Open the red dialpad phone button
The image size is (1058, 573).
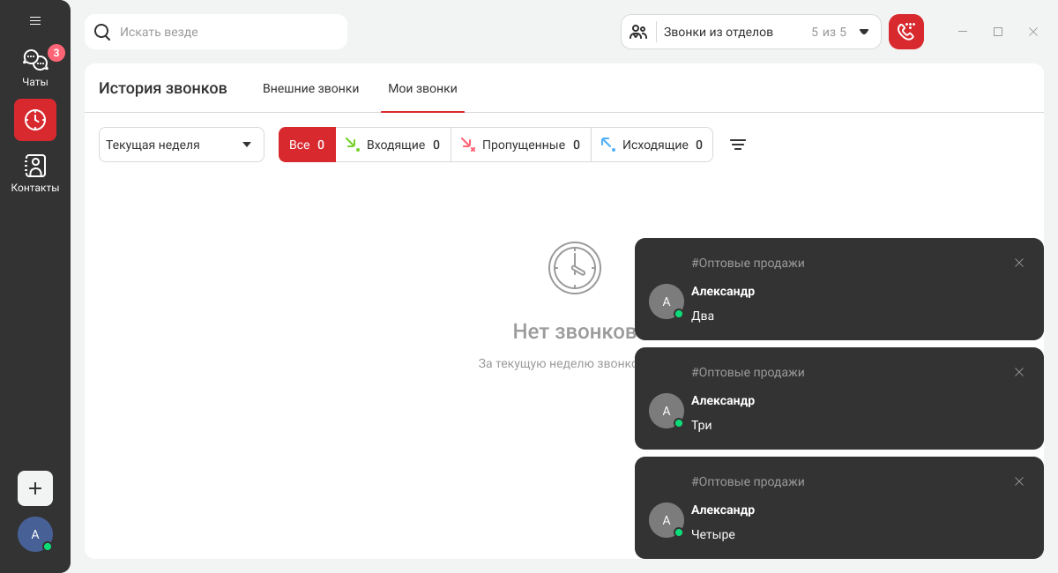905,32
